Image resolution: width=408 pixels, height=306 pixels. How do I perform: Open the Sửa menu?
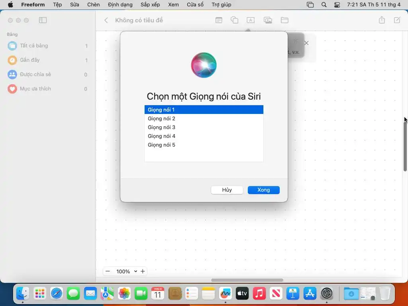point(75,5)
